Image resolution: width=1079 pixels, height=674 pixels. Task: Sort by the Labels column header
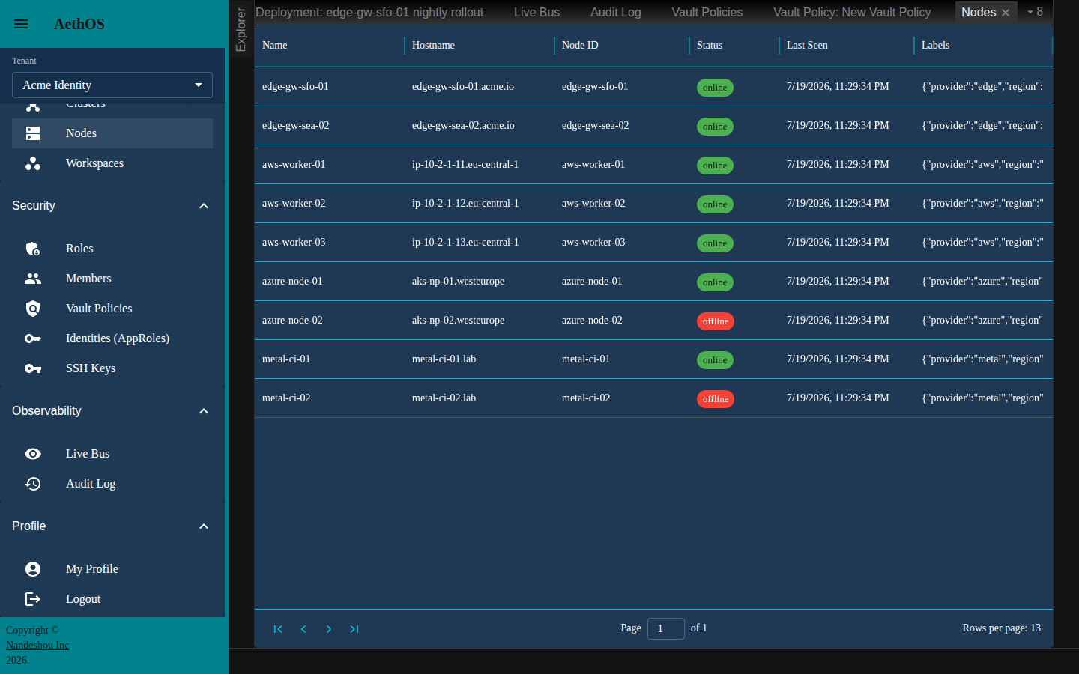pyautogui.click(x=983, y=46)
